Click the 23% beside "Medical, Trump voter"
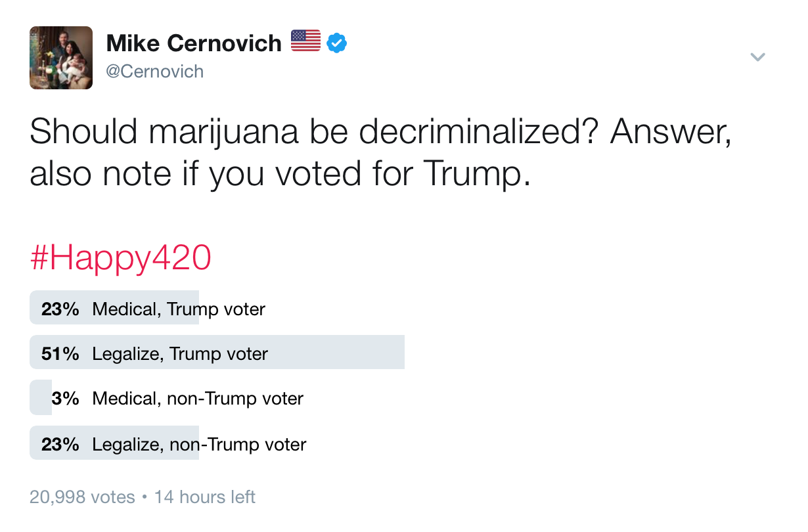This screenshot has height=532, width=808. pyautogui.click(x=60, y=309)
